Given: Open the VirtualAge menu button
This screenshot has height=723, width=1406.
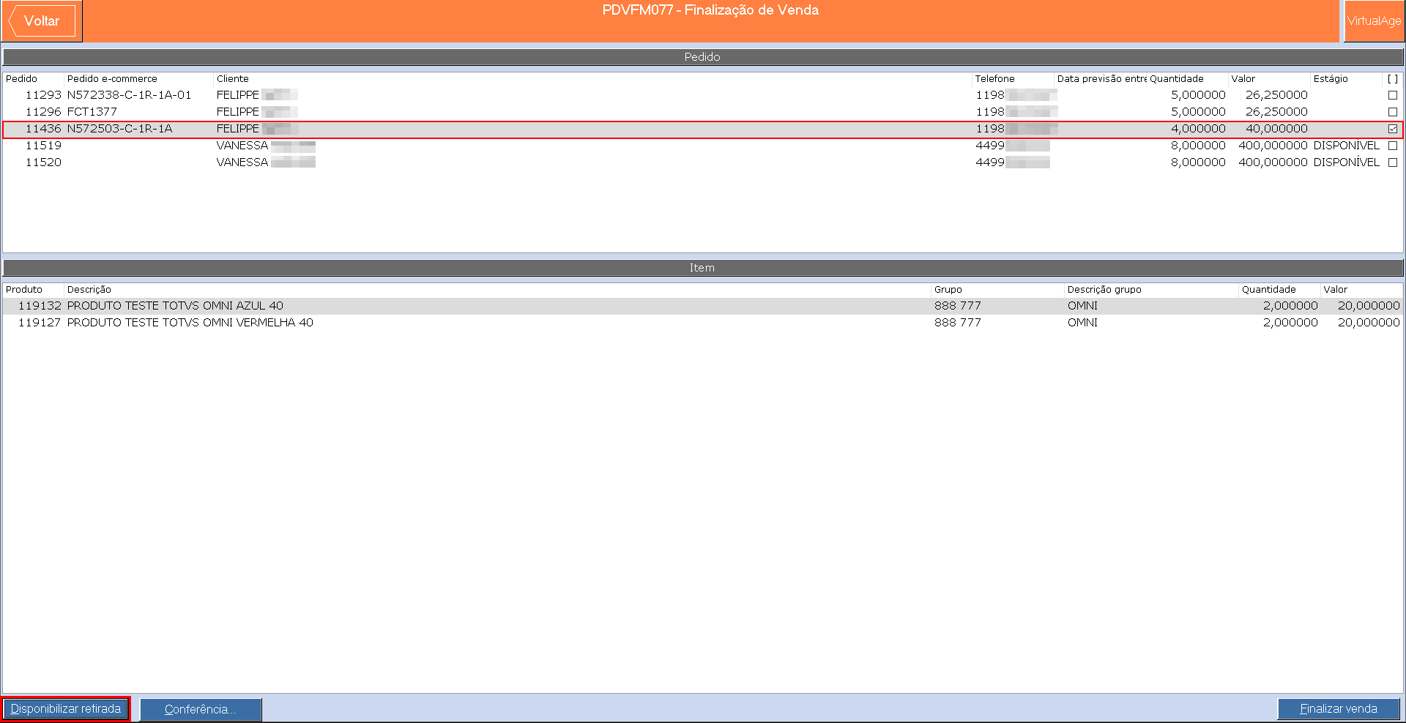Looking at the screenshot, I should 1374,20.
